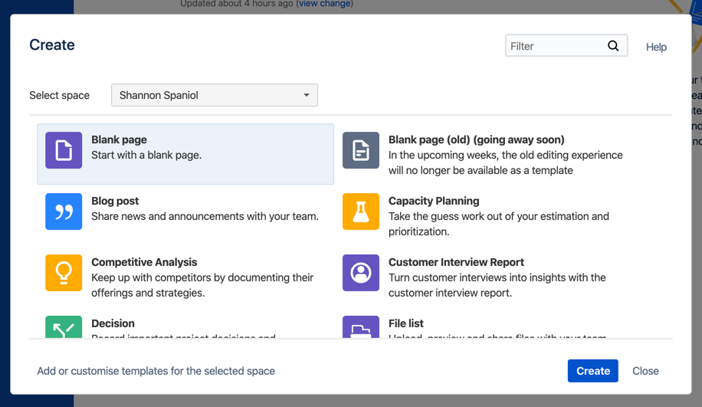The height and width of the screenshot is (407, 702).
Task: Click the 'Blank page' title text
Action: 119,139
